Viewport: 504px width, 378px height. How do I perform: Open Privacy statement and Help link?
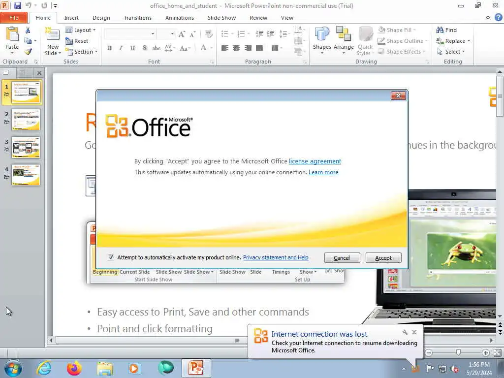tap(276, 257)
